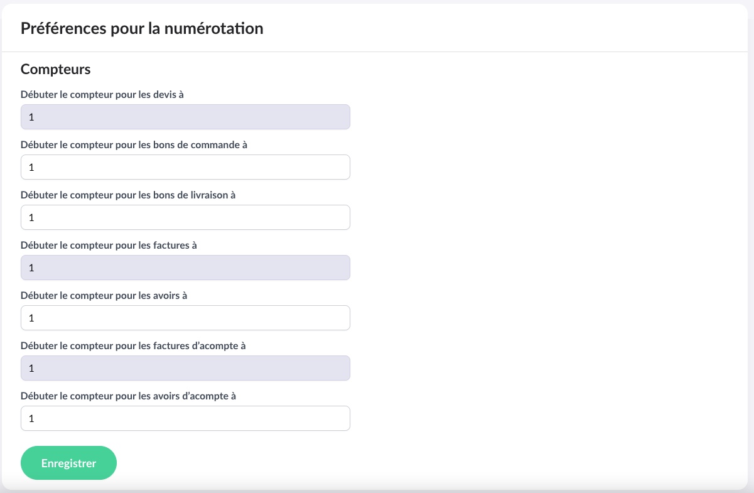Viewport: 754px width, 493px height.
Task: Click the bons de livraison counter field
Action: coord(185,217)
